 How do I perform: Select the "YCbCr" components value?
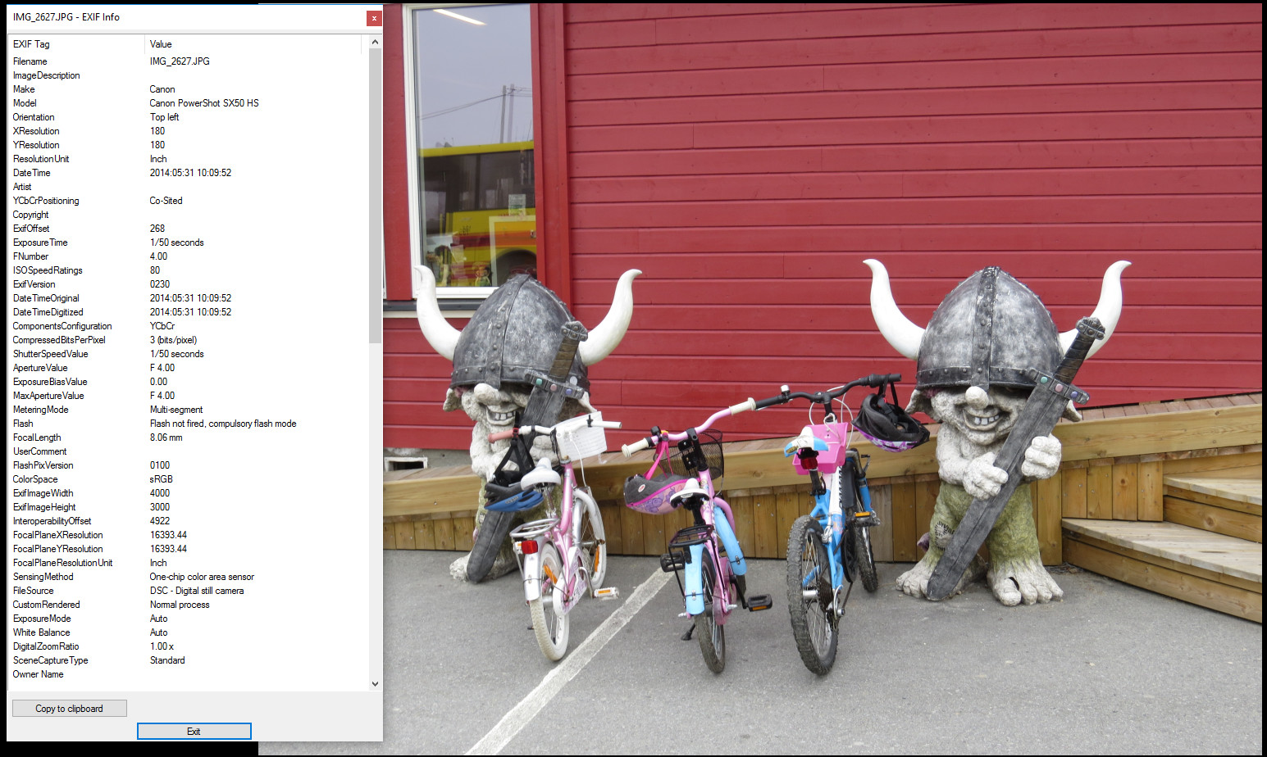pyautogui.click(x=162, y=326)
